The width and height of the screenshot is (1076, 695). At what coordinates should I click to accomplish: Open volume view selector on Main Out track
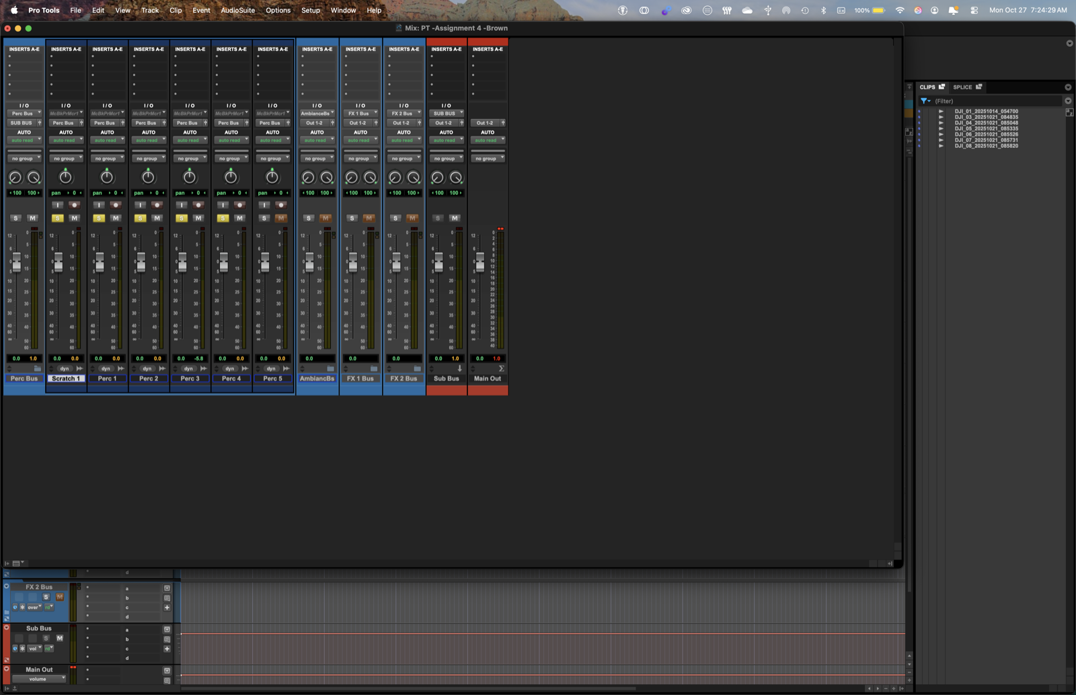pos(40,679)
